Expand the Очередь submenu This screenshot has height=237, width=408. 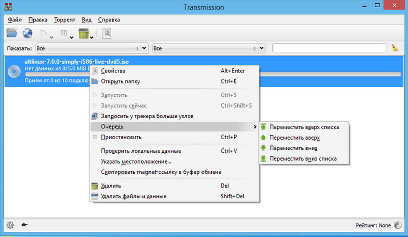click(x=174, y=127)
